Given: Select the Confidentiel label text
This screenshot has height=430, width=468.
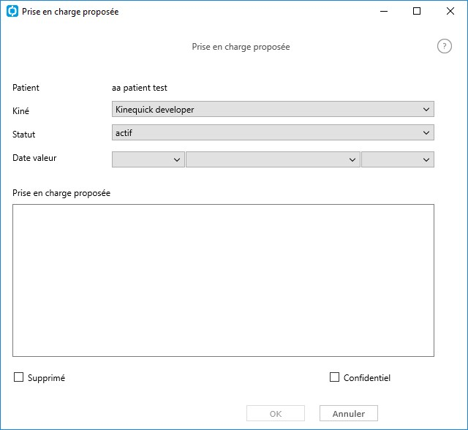Looking at the screenshot, I should point(367,378).
